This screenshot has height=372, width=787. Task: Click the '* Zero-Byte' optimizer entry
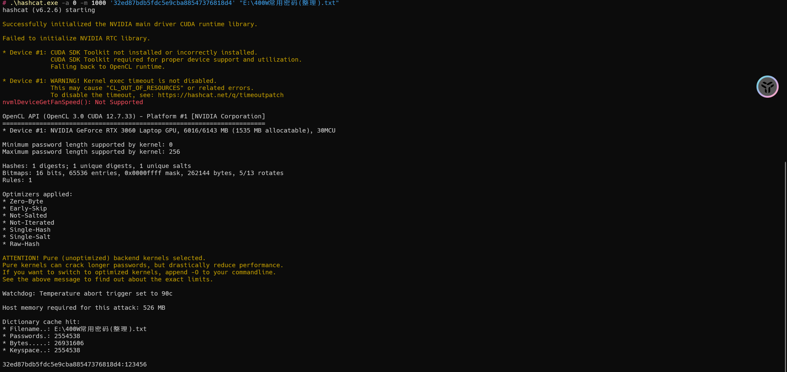23,201
